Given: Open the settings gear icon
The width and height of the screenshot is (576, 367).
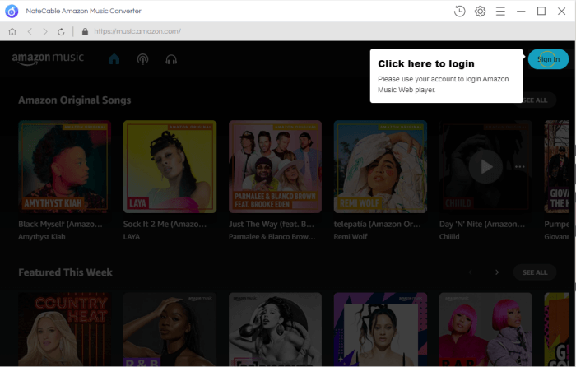Looking at the screenshot, I should click(x=480, y=11).
